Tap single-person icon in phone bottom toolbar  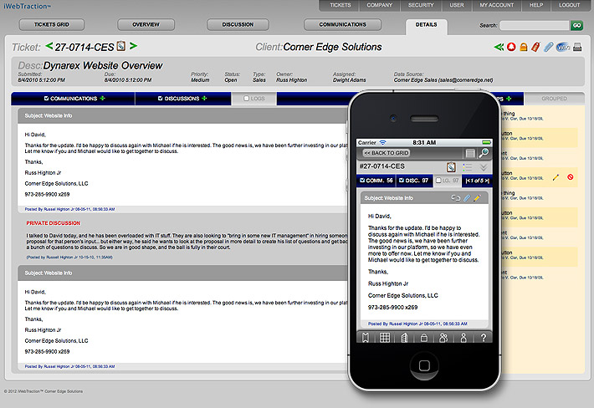point(463,338)
